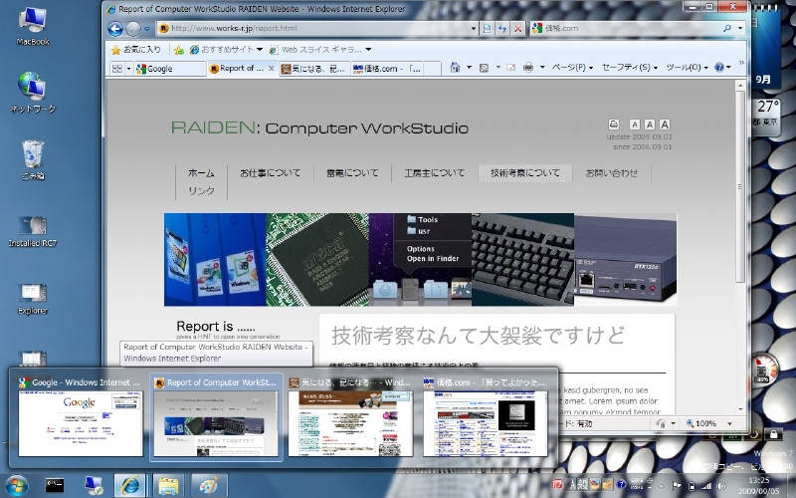Image resolution: width=796 pixels, height=498 pixels.
Task: Switch to the Google tab
Action: (x=170, y=69)
